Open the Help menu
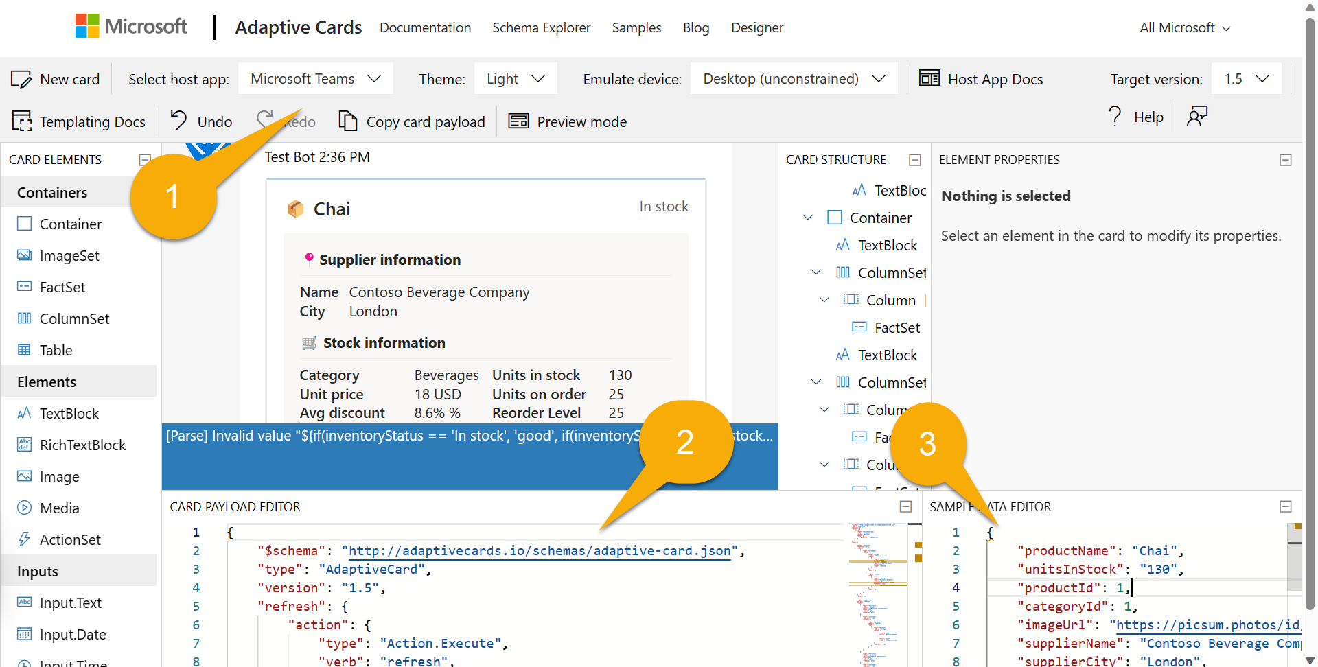1318x667 pixels. tap(1135, 117)
